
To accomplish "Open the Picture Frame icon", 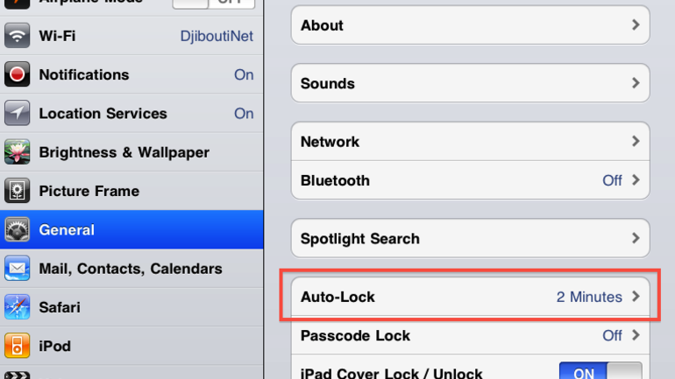I will [x=17, y=190].
